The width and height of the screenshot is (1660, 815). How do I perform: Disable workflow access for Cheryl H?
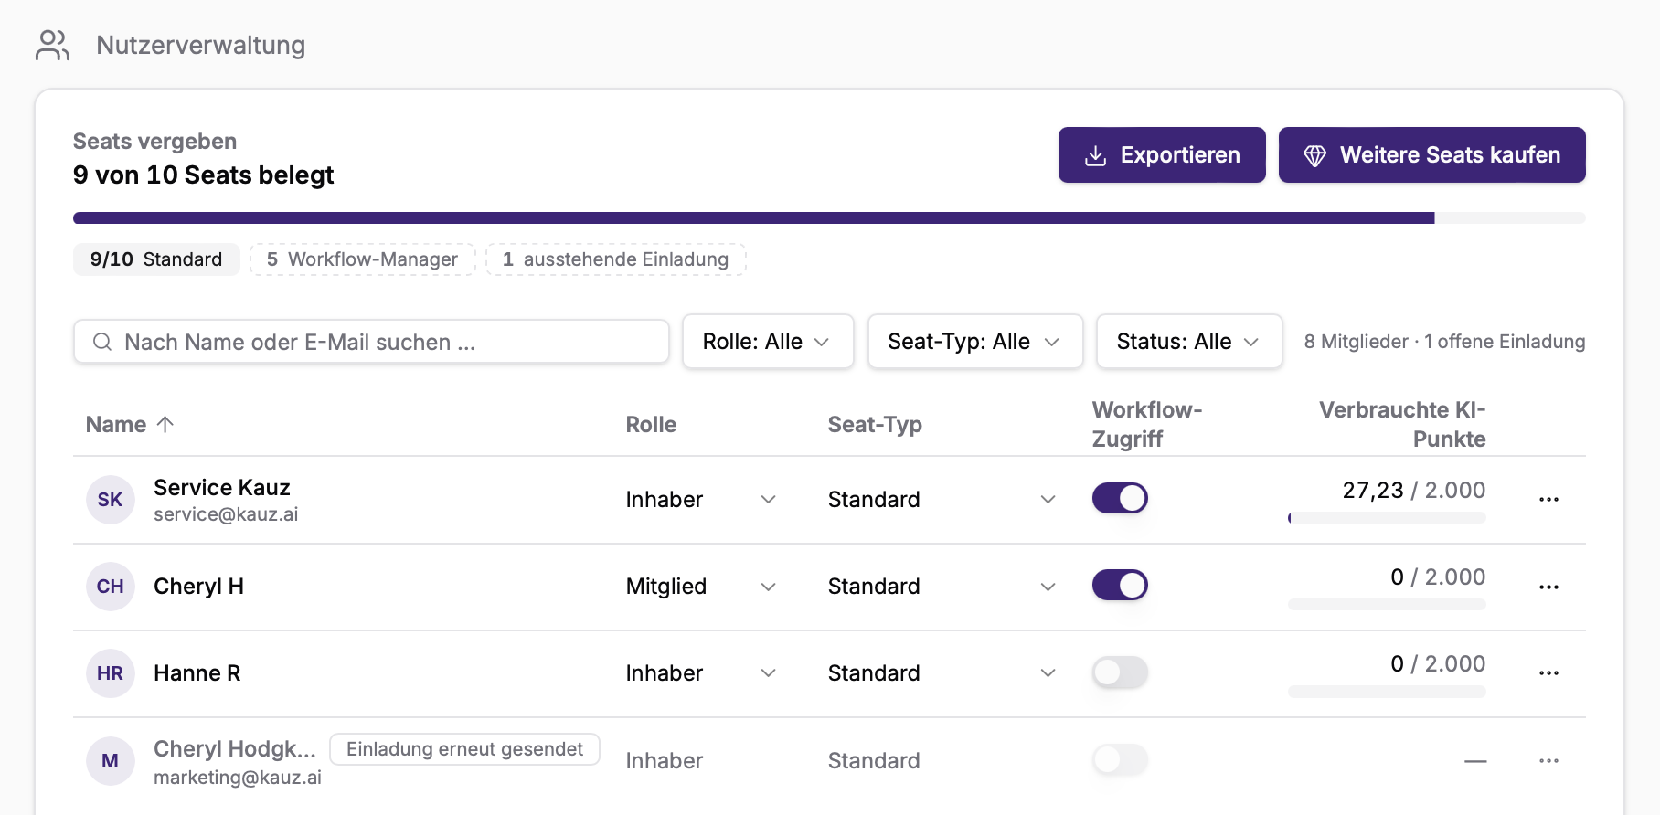tap(1120, 585)
